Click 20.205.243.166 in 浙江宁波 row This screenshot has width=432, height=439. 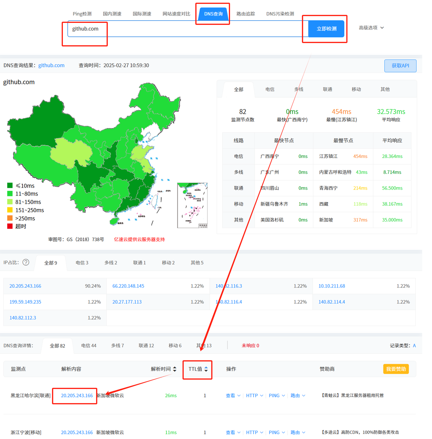pos(77,432)
